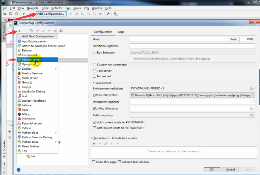Screen dimensions: 260x175
Task: Click the Run play icon in toolbar
Action: point(71,14)
